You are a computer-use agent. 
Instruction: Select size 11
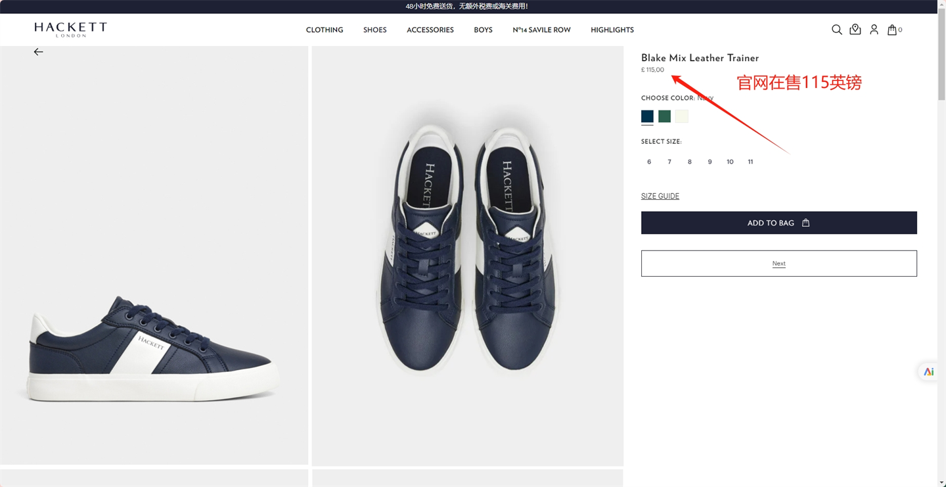point(750,162)
